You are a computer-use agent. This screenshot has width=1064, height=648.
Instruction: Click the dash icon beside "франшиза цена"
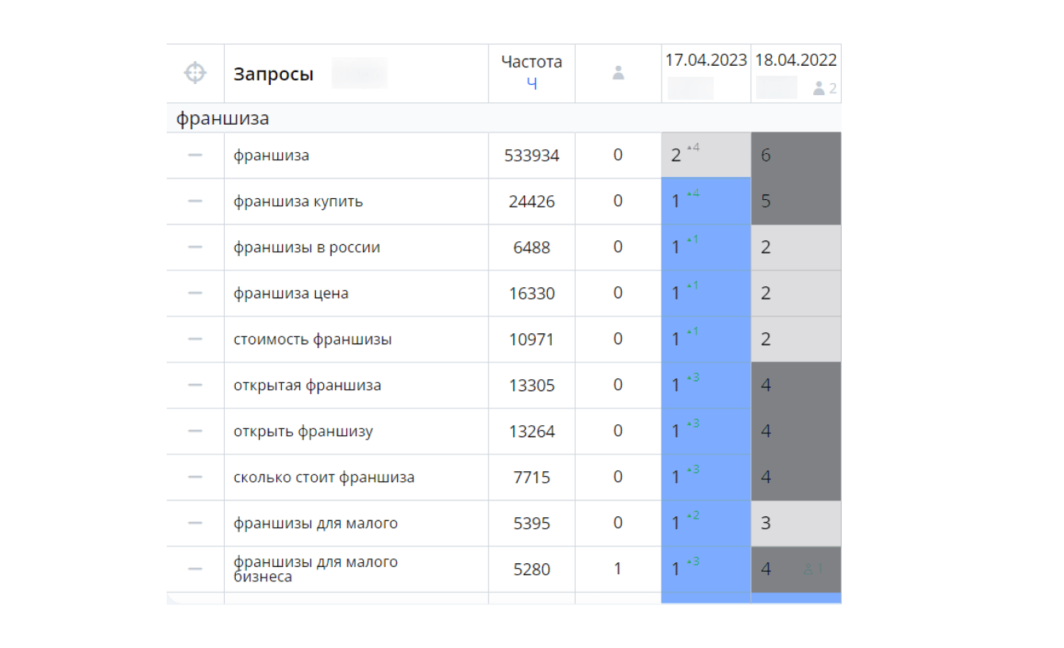pos(195,293)
